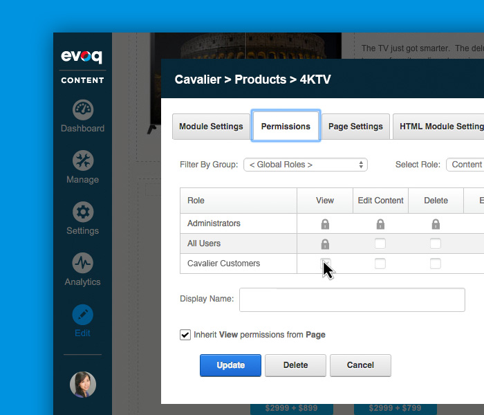The image size is (484, 415).
Task: Open the Analytics pulse icon
Action: tap(83, 263)
